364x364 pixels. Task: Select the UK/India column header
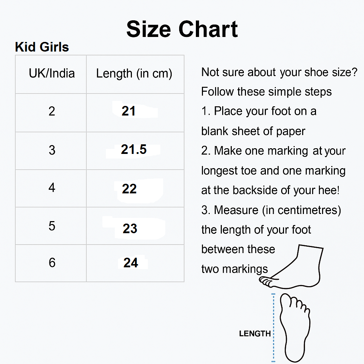51,74
